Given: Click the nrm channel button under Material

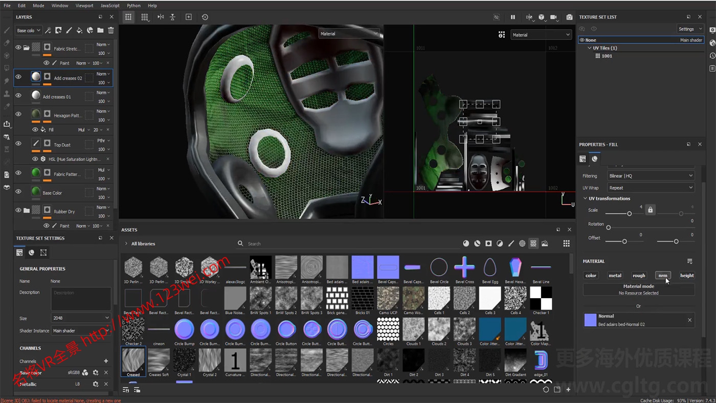Looking at the screenshot, I should tap(663, 275).
